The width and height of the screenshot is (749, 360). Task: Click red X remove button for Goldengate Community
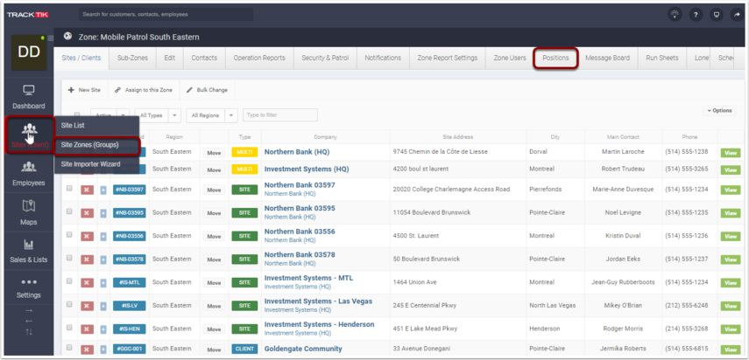pyautogui.click(x=87, y=349)
